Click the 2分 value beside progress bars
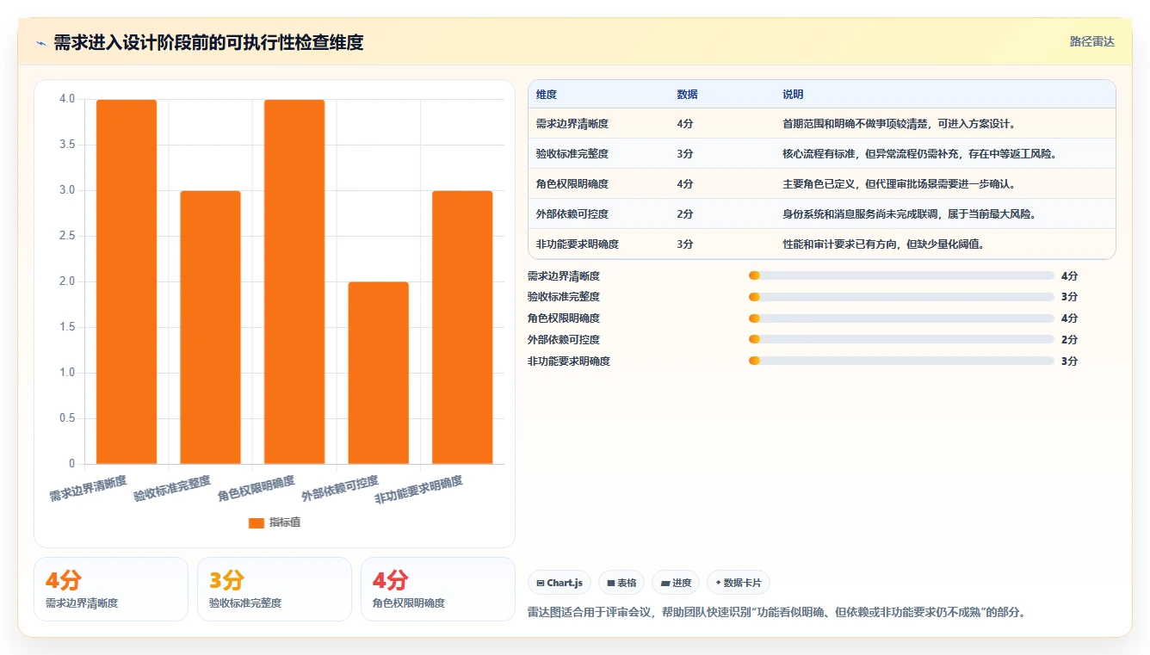This screenshot has width=1150, height=655. (1069, 340)
